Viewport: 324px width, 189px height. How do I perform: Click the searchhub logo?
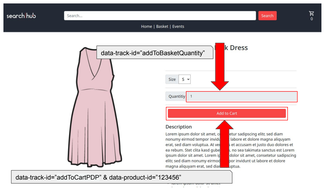click(21, 16)
